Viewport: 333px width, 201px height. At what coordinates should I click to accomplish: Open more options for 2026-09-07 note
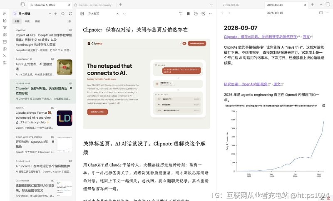pyautogui.click(x=327, y=13)
